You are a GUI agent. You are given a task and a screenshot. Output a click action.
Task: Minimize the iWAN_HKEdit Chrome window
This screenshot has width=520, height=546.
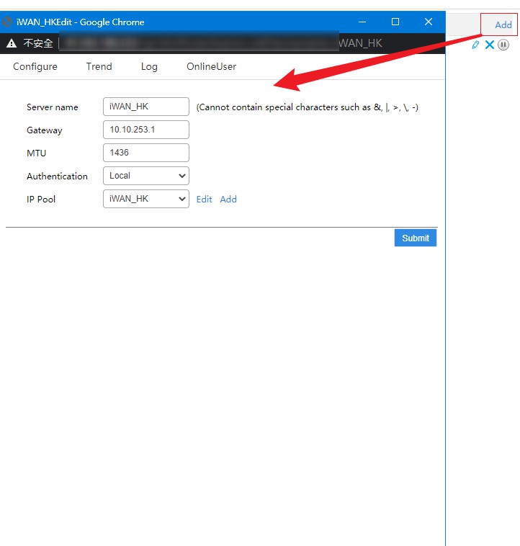[x=362, y=22]
